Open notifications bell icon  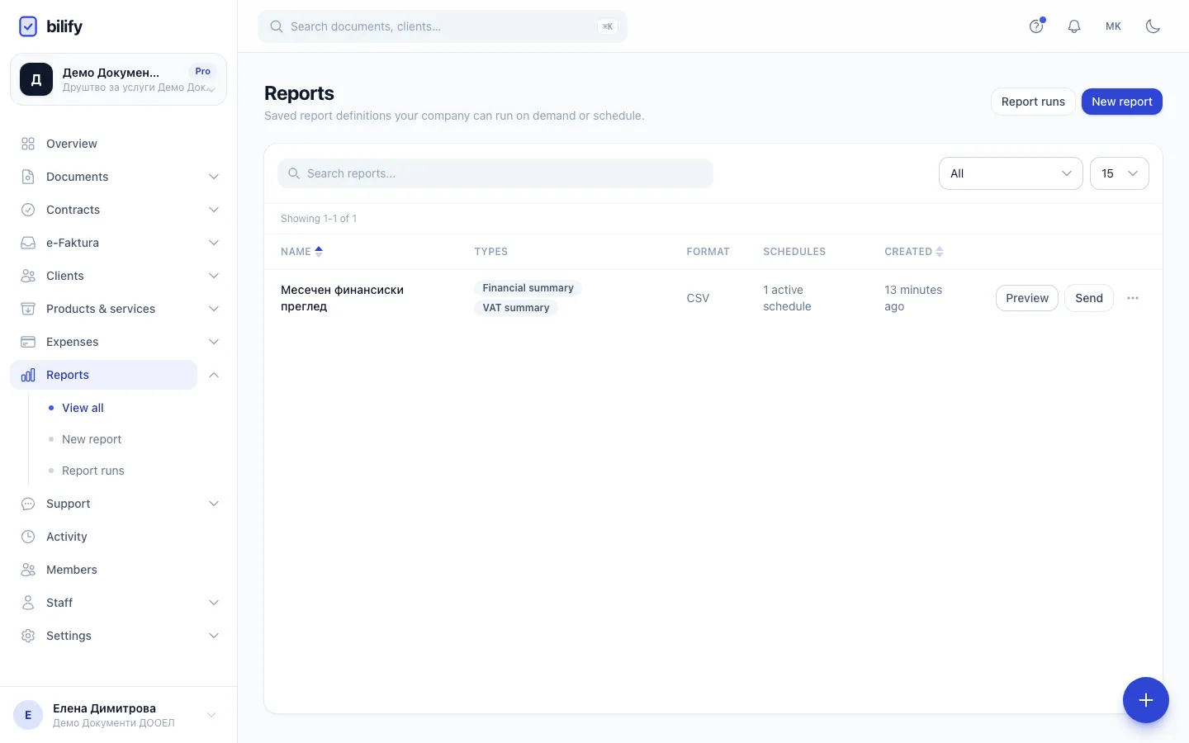[x=1074, y=26]
